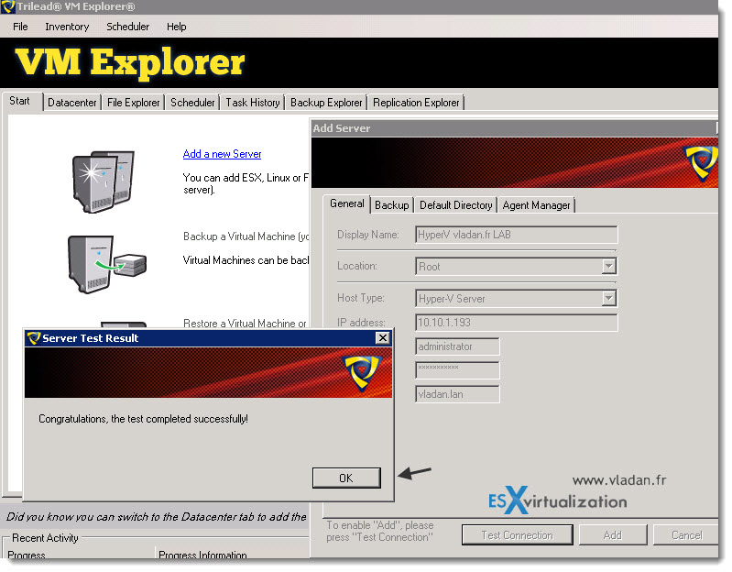The height and width of the screenshot is (572, 732).
Task: Close the Server Test Result dialog
Action: [382, 337]
